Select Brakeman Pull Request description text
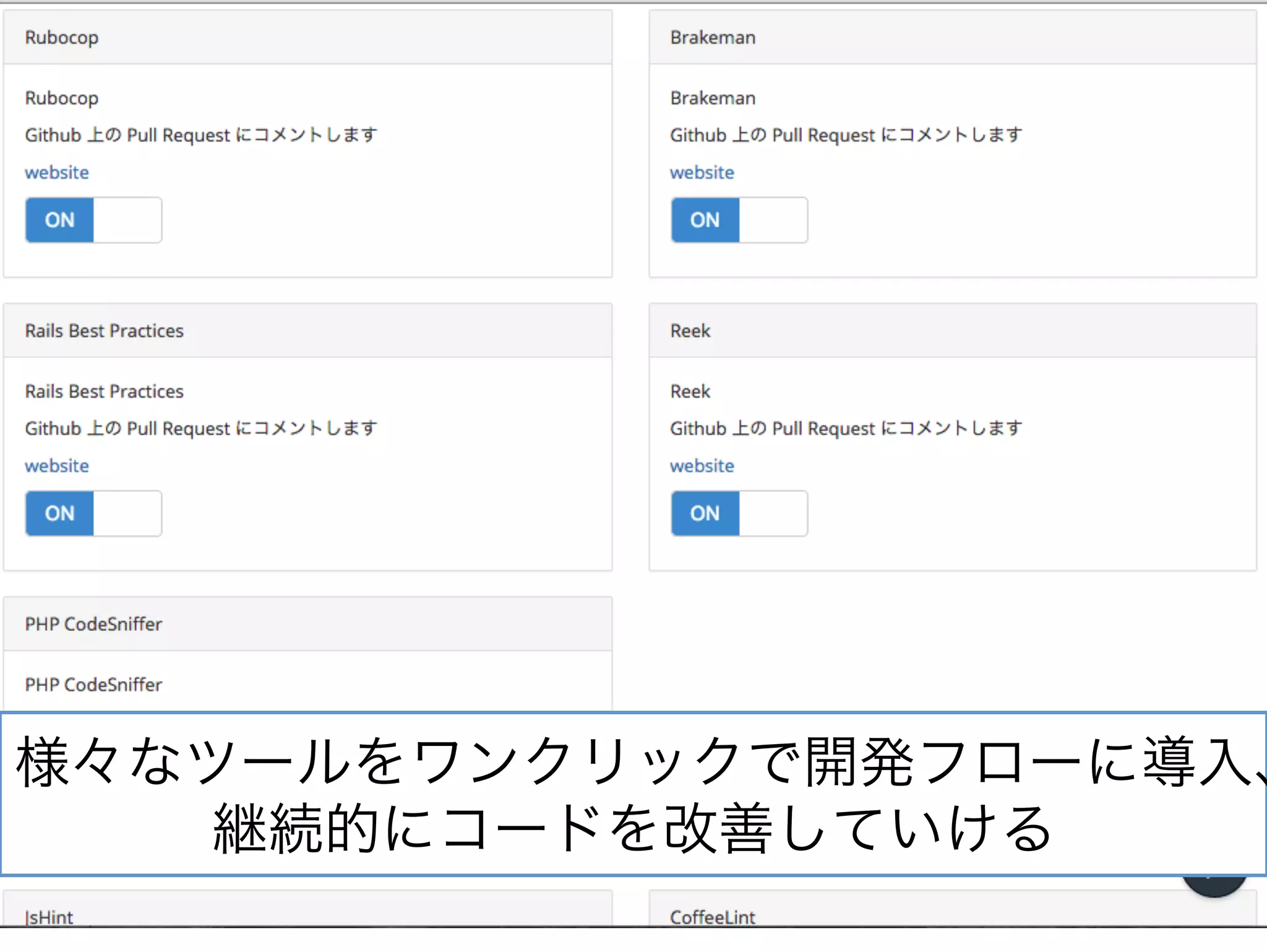Viewport: 1267px width, 950px height. click(846, 135)
